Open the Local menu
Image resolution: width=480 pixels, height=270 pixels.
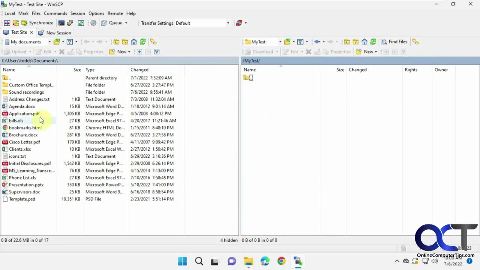pyautogui.click(x=10, y=13)
